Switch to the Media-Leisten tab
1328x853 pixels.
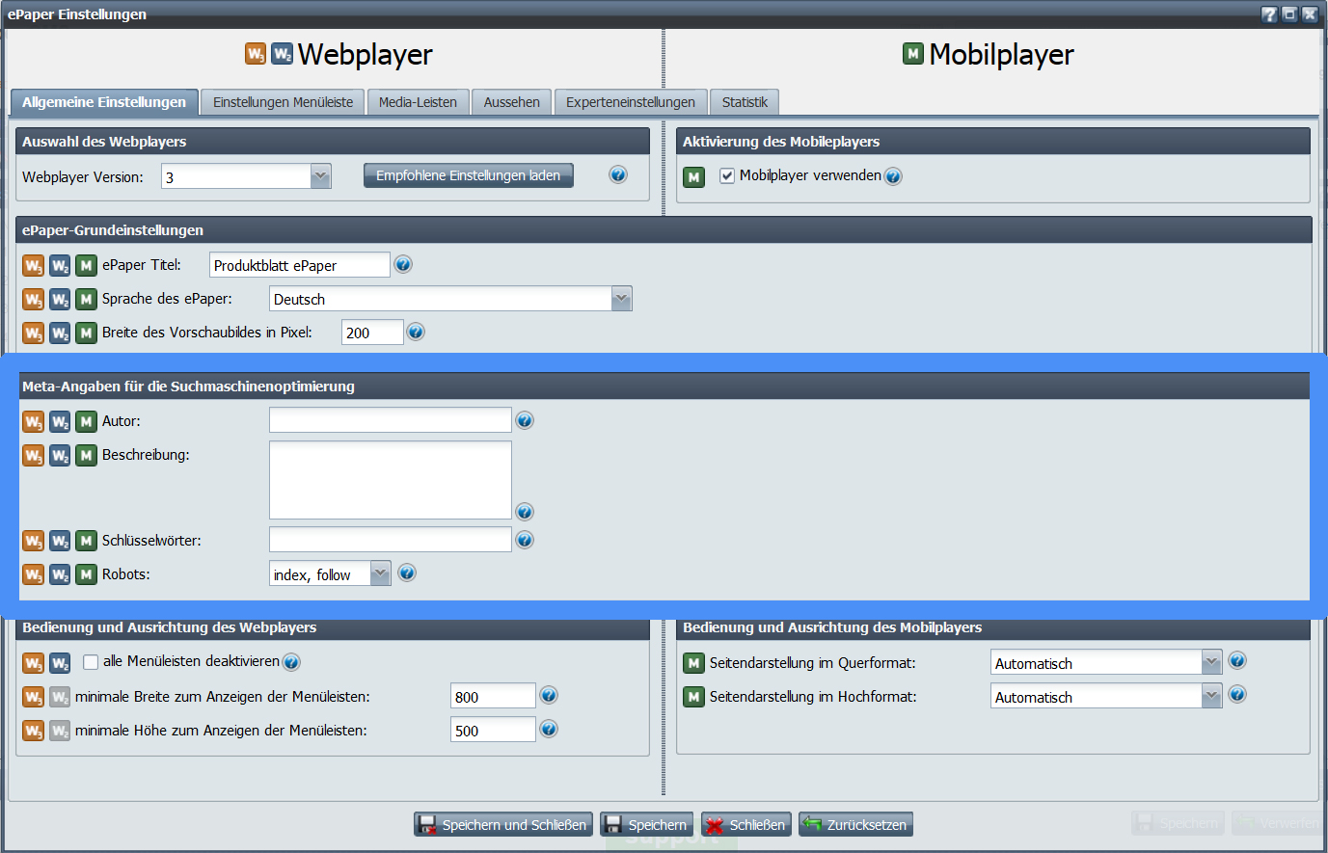pyautogui.click(x=418, y=102)
